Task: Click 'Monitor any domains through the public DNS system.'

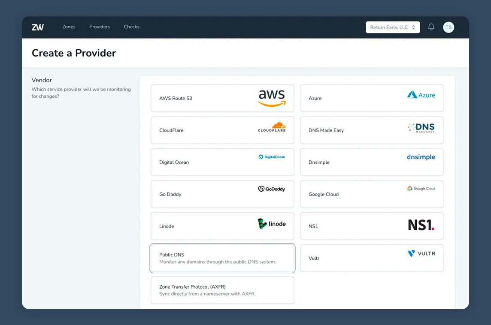Action: [x=218, y=262]
